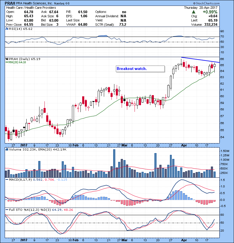
Task: Click the Volume 332.23K, EMA(20) 442.19K label
Action: [x=38, y=149]
